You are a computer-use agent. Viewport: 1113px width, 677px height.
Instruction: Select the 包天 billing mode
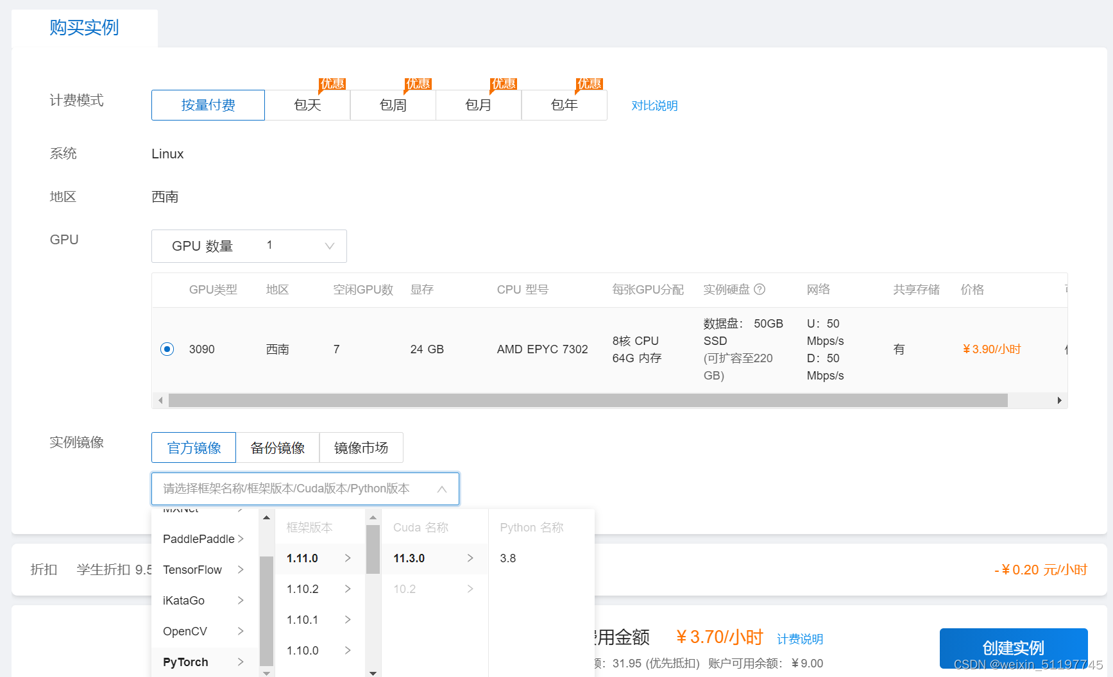[307, 105]
